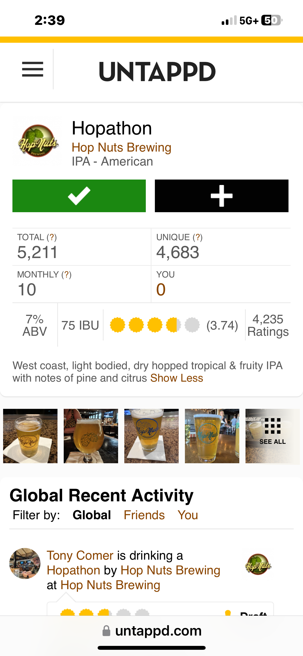Click the TOTAL question mark help
The width and height of the screenshot is (303, 656).
coord(52,237)
